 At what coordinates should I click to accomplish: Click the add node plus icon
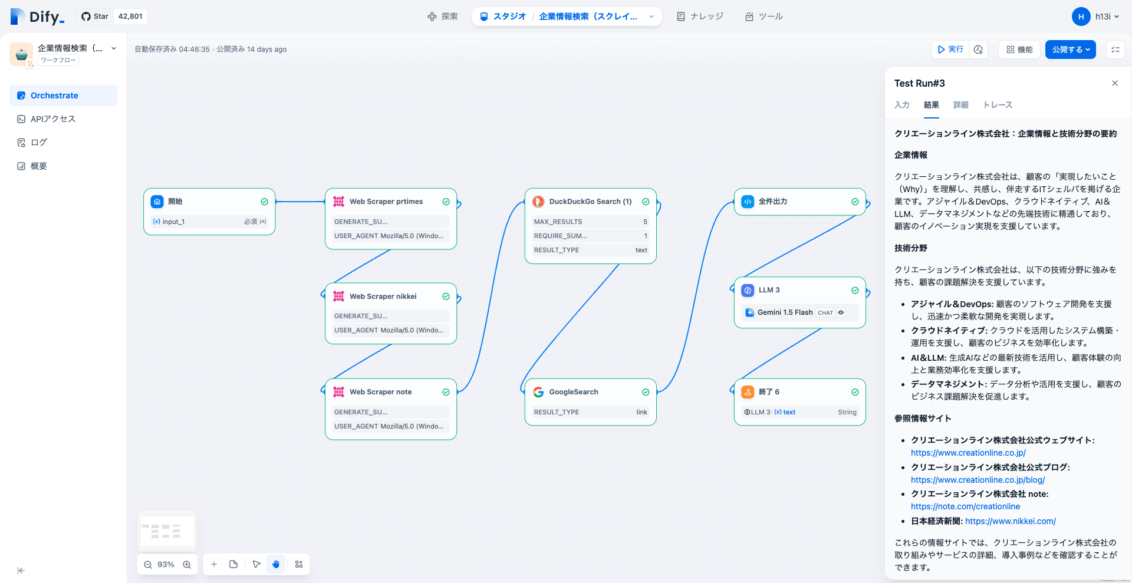click(214, 565)
